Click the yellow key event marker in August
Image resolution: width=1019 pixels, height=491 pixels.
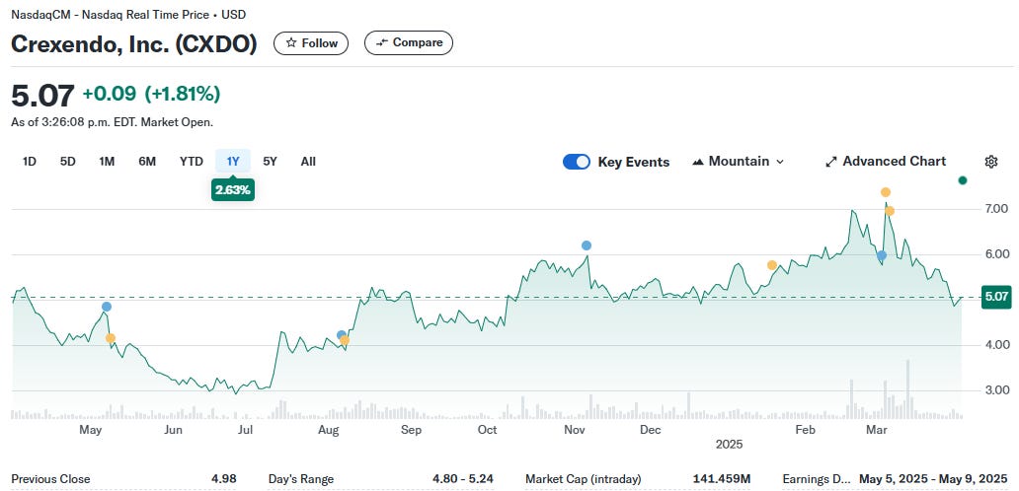pos(345,340)
